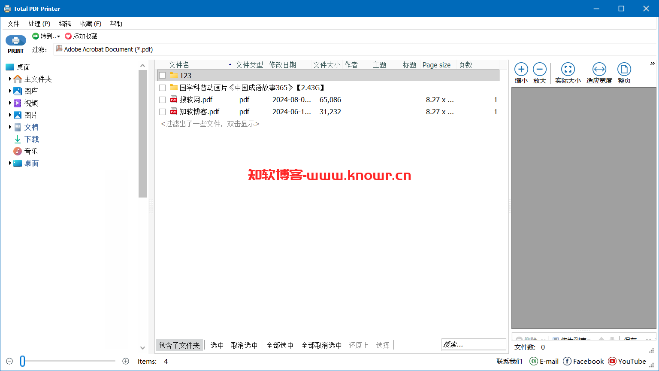Open the 文件 menu
The image size is (659, 371).
click(x=13, y=24)
